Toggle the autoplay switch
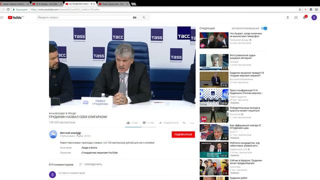 tap(264, 28)
